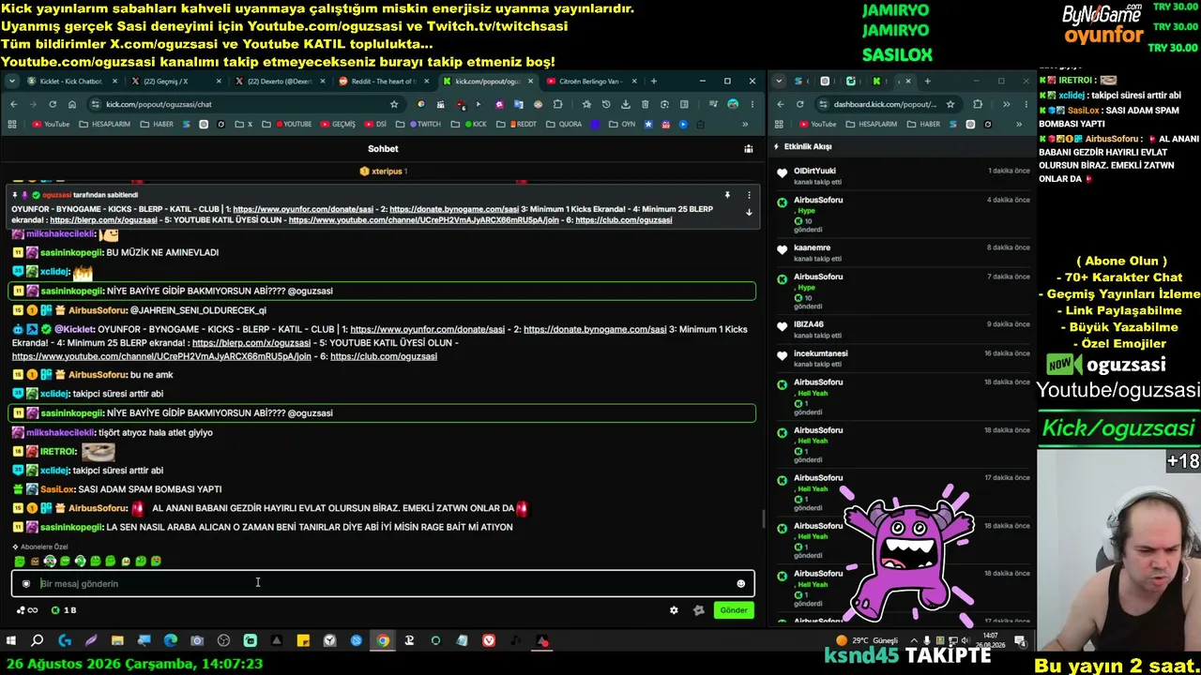The width and height of the screenshot is (1201, 675).
Task: Click the Gönder send button
Action: (734, 610)
